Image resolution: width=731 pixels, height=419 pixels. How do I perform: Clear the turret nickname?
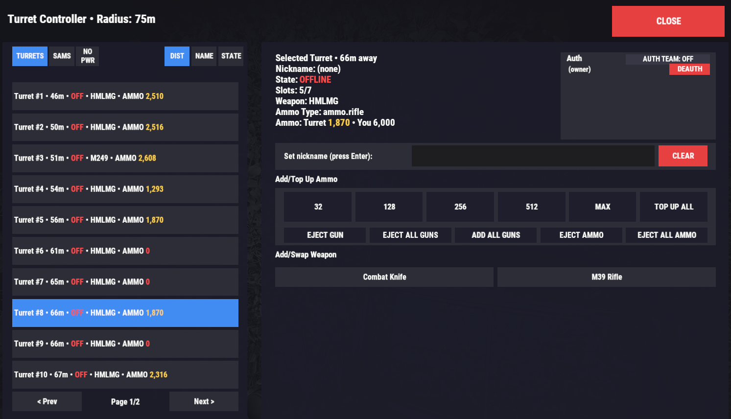pyautogui.click(x=683, y=156)
